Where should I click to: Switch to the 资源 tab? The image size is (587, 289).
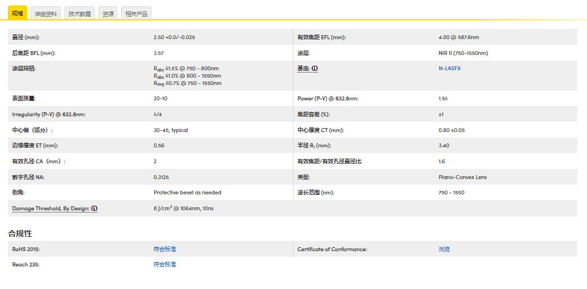tap(108, 14)
